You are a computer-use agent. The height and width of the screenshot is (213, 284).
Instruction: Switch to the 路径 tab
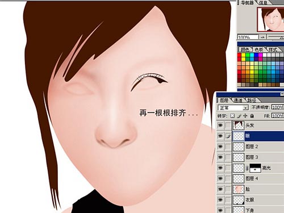(252, 100)
